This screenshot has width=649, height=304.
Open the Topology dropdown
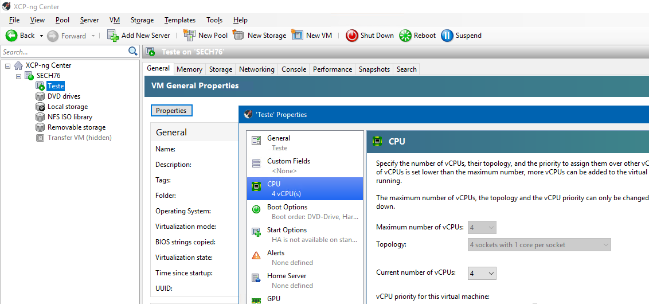539,245
